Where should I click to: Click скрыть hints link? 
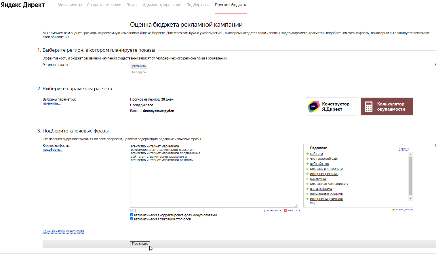click(404, 149)
